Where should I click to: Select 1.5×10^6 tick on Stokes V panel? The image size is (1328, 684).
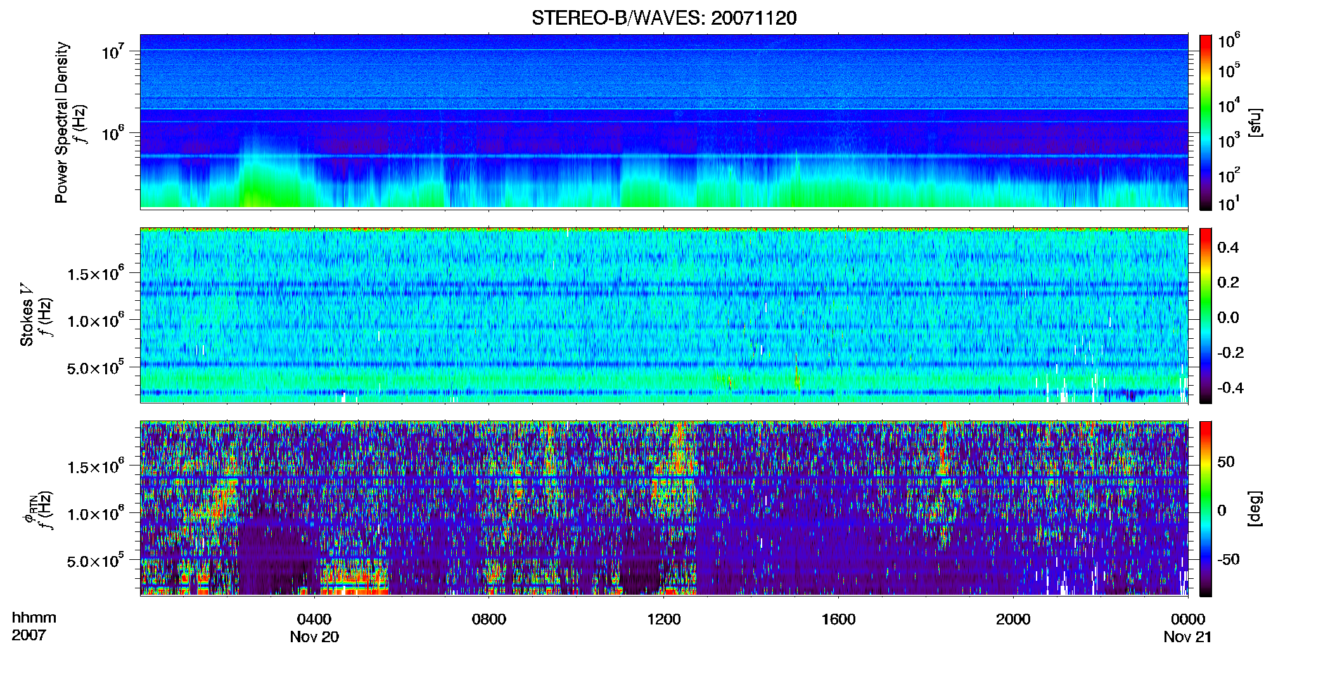pyautogui.click(x=96, y=273)
